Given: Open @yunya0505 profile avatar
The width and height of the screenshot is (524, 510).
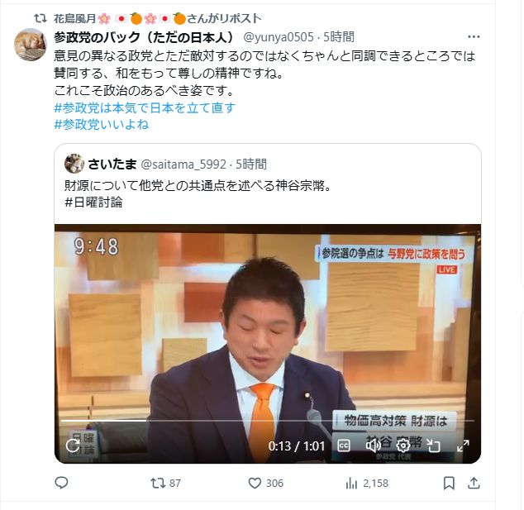Looking at the screenshot, I should tap(30, 45).
